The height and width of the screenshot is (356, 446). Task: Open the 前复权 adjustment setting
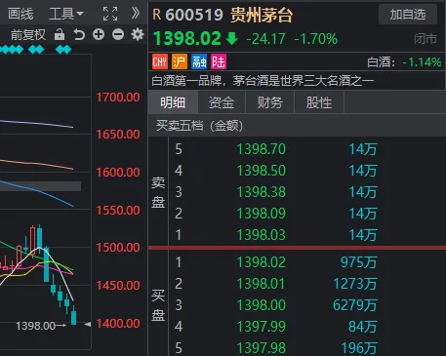tap(28, 34)
